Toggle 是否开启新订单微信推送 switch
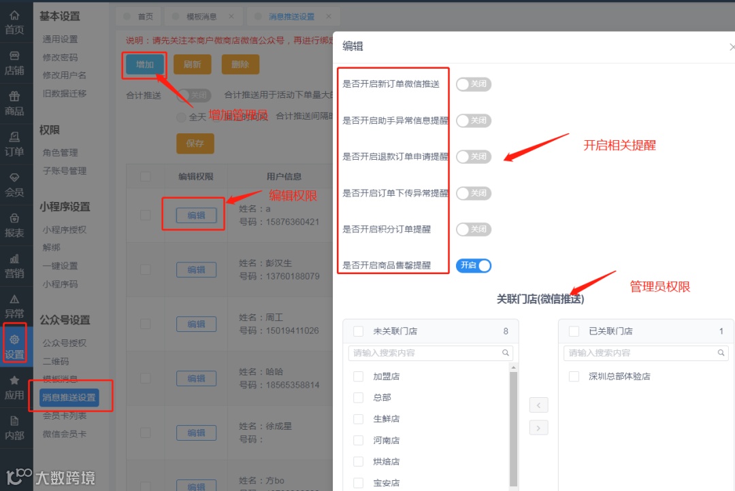735x491 pixels. tap(474, 84)
